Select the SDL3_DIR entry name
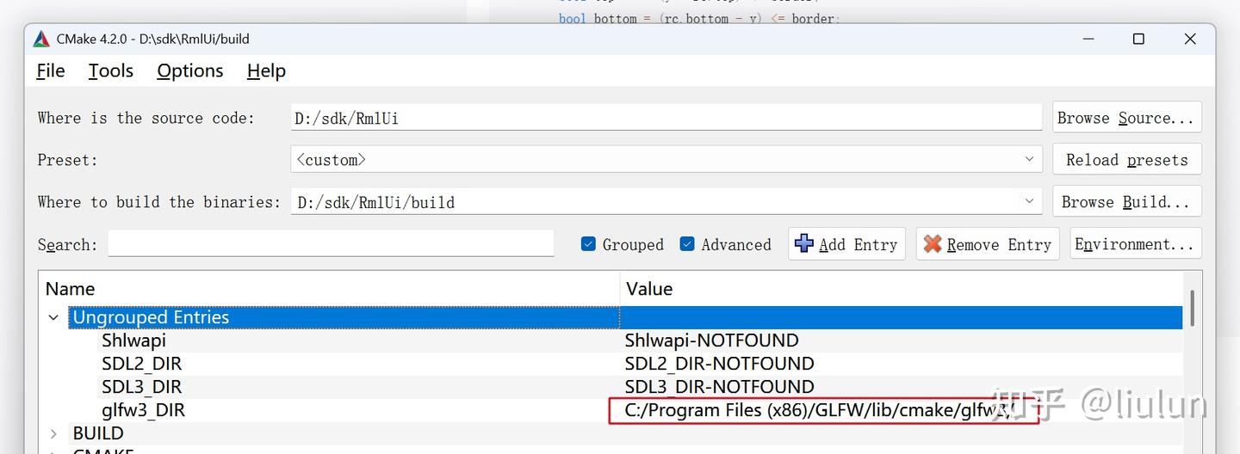 click(141, 387)
